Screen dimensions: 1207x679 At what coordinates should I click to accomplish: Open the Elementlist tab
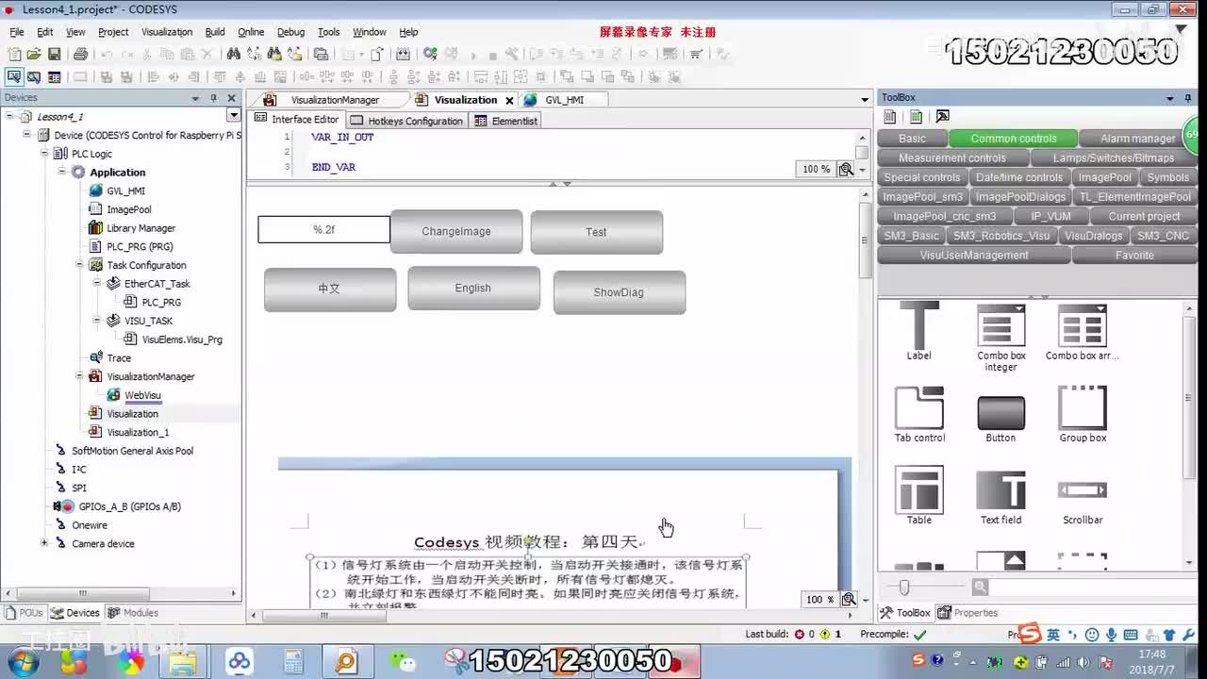click(506, 121)
